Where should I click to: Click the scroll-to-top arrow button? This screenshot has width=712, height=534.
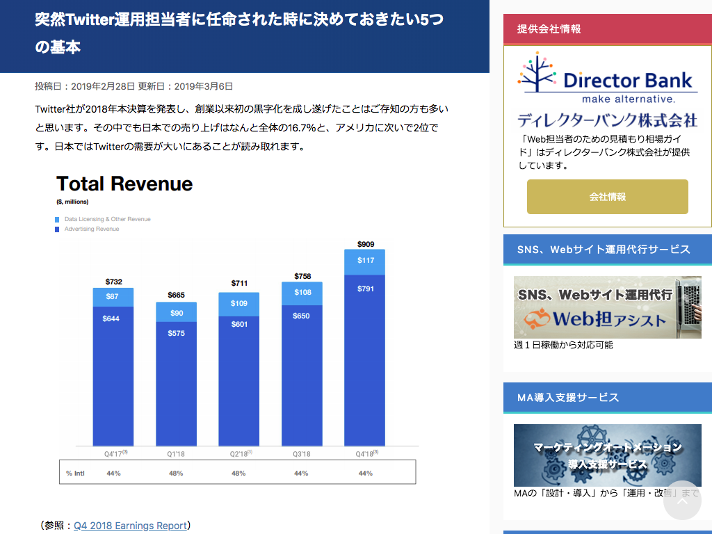682,500
